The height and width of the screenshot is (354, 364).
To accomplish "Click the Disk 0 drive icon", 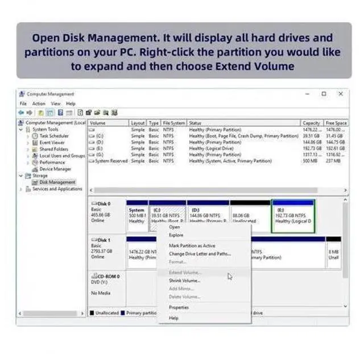I will pos(94,203).
